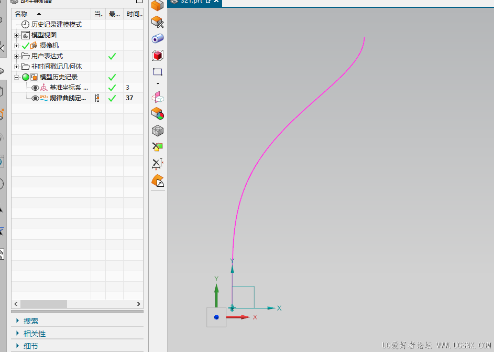494x352 pixels.
Task: Open dropdown arrow below rectangle selection tool
Action: [158, 83]
